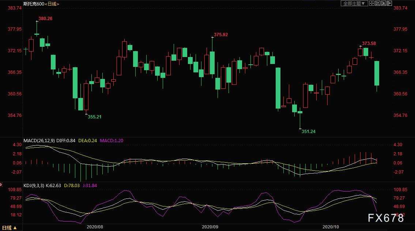Image resolution: width=415 pixels, height=231 pixels.
Task: Click the -2.07 label on right MACD axis
Action: click(398, 172)
